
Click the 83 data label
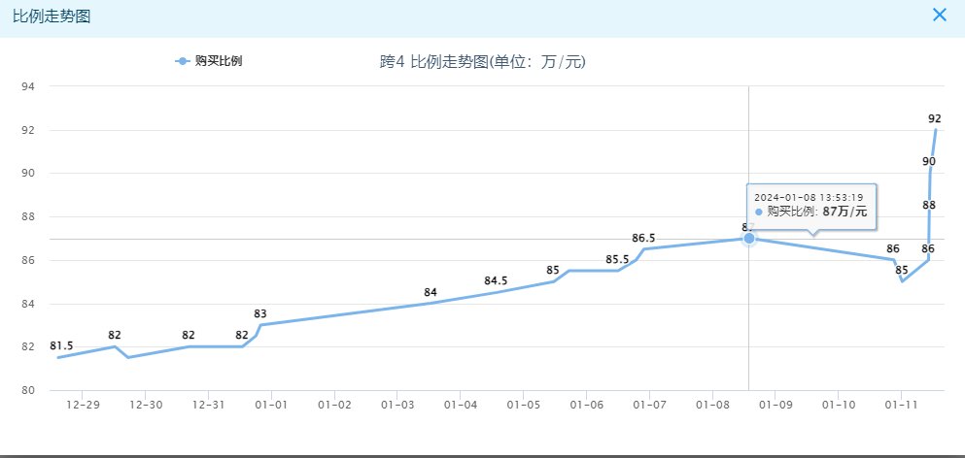(x=260, y=313)
